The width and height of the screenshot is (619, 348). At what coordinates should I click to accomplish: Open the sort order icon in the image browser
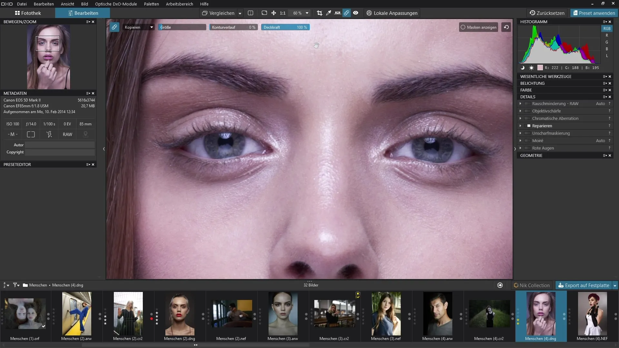click(6, 285)
